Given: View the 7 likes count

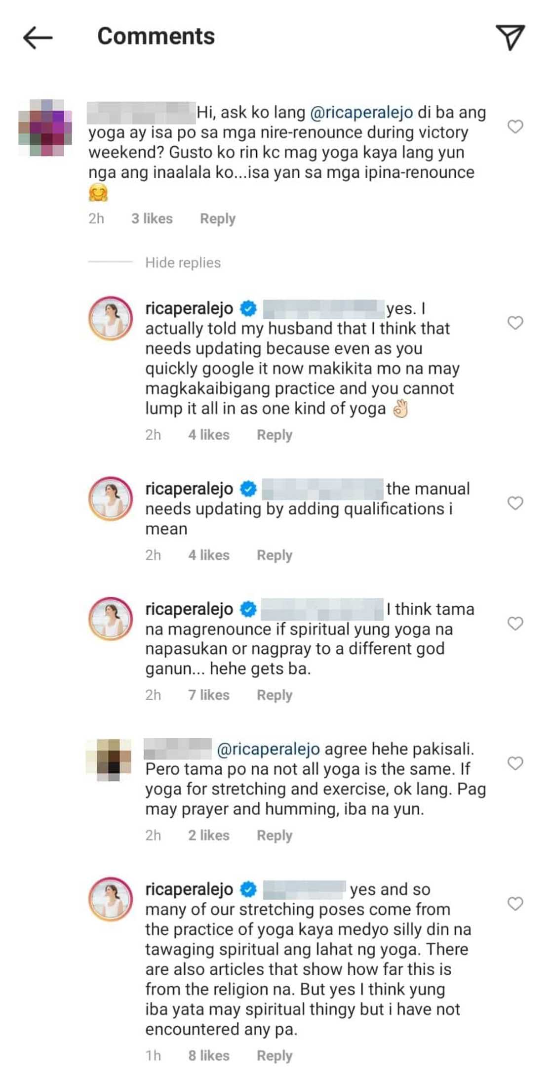Looking at the screenshot, I should (208, 695).
